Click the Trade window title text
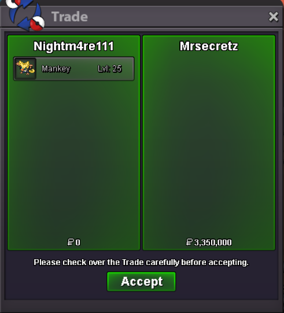 [69, 17]
